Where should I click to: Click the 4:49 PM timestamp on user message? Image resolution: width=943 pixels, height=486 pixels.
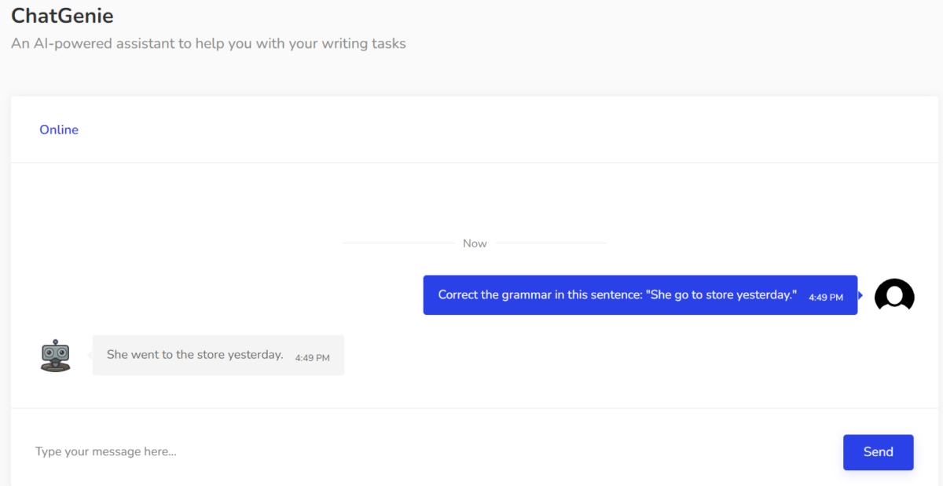click(x=825, y=297)
